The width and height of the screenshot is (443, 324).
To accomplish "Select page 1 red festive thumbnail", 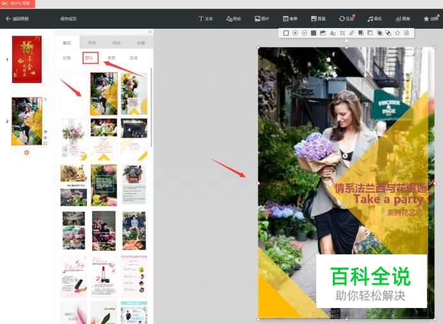I will (27, 59).
